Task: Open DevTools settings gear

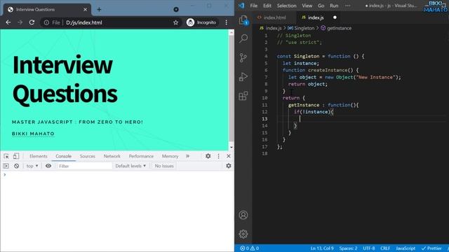Action: point(208,156)
